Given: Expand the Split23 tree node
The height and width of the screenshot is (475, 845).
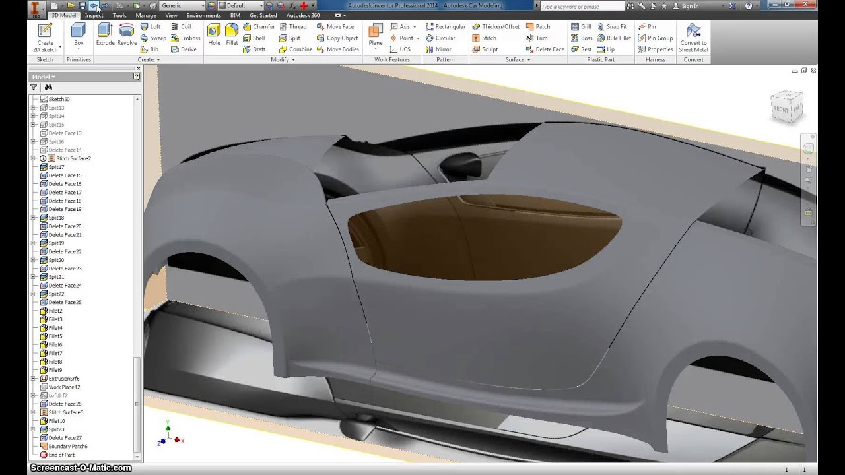Looking at the screenshot, I should click(33, 429).
